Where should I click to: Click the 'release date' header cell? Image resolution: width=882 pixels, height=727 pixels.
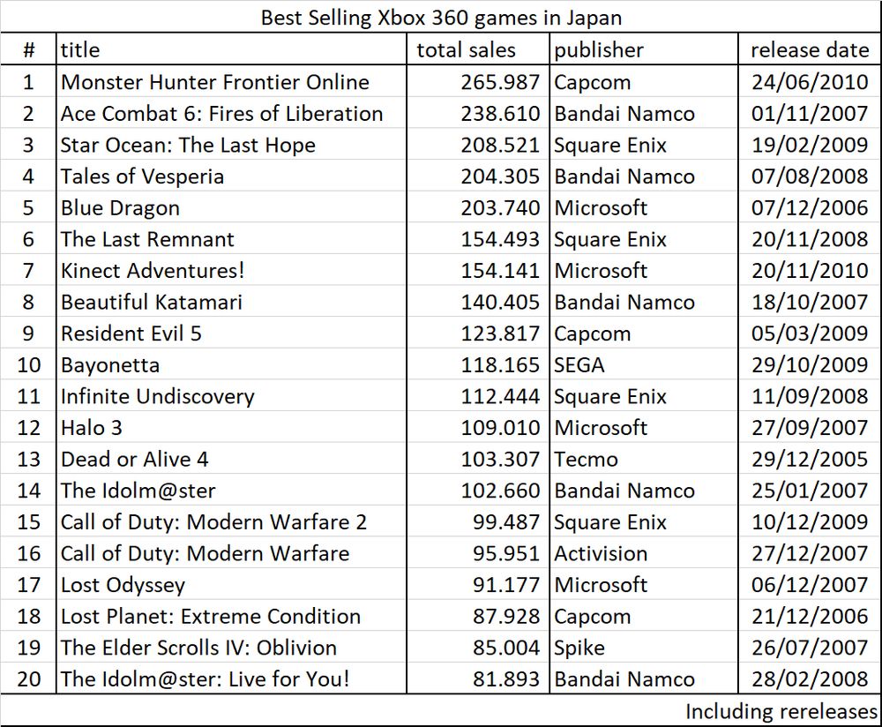click(810, 49)
